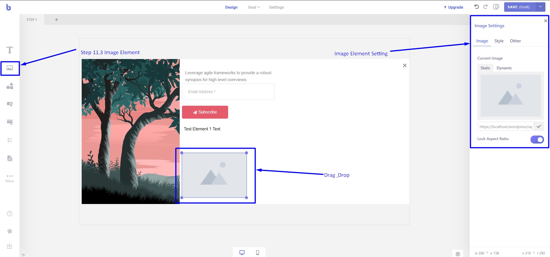Click the y position value 292
Viewport: 550px width, 257px height.
pos(542,253)
